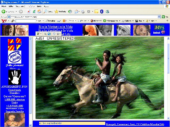Click the main page vertical scrollbar thumb
The width and height of the screenshot is (170, 127).
click(168, 59)
